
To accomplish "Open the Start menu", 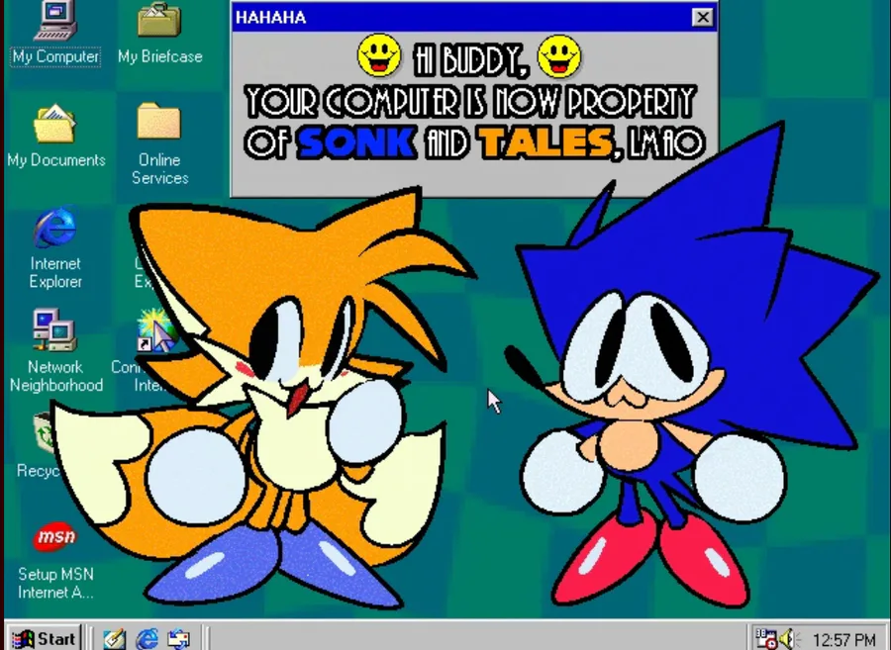I will (x=45, y=639).
